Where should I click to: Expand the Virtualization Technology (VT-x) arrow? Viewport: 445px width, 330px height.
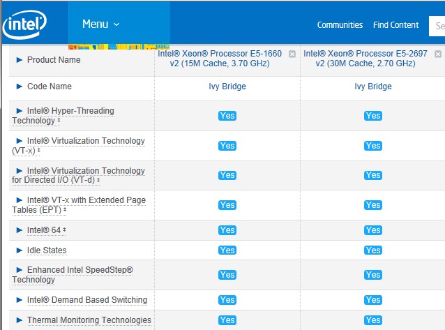click(x=20, y=141)
